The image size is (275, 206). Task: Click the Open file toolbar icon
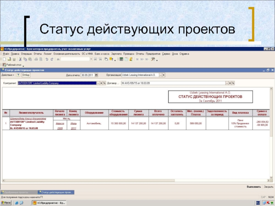pyautogui.click(x=9, y=59)
